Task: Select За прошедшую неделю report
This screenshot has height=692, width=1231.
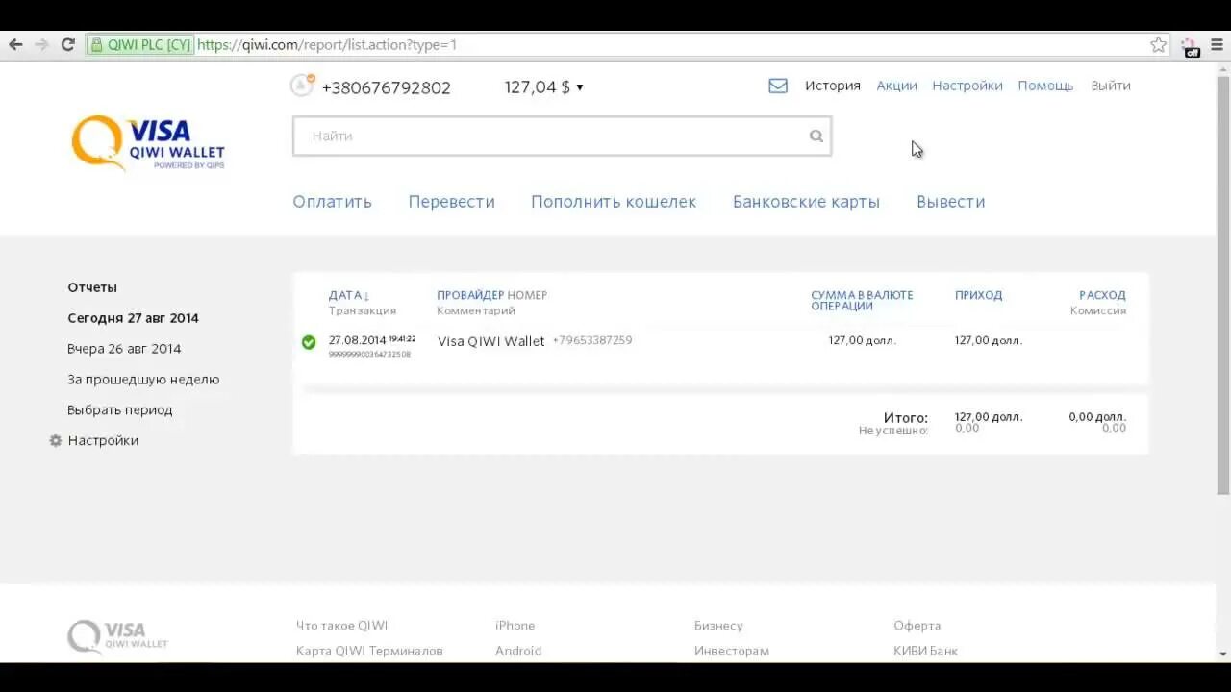Action: point(143,380)
